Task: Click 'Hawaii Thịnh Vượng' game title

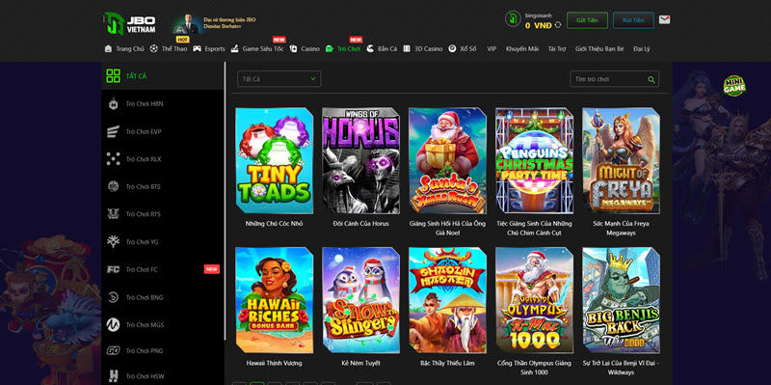Action: [x=275, y=364]
